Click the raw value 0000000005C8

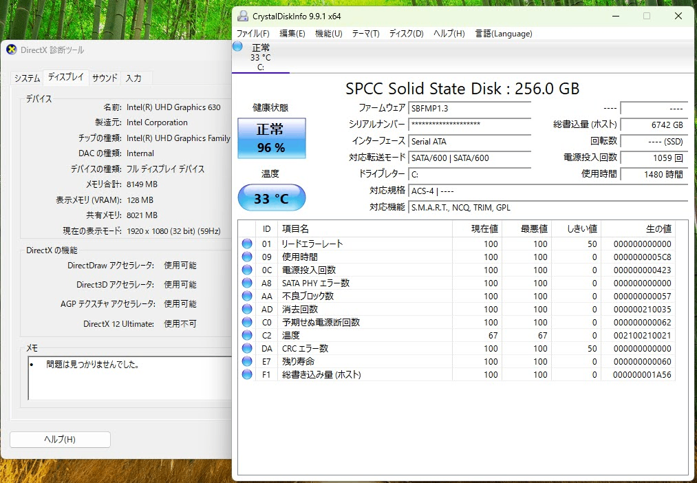(x=643, y=257)
